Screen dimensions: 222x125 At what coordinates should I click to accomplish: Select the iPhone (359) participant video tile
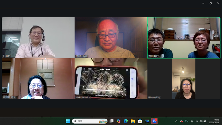click(184, 79)
